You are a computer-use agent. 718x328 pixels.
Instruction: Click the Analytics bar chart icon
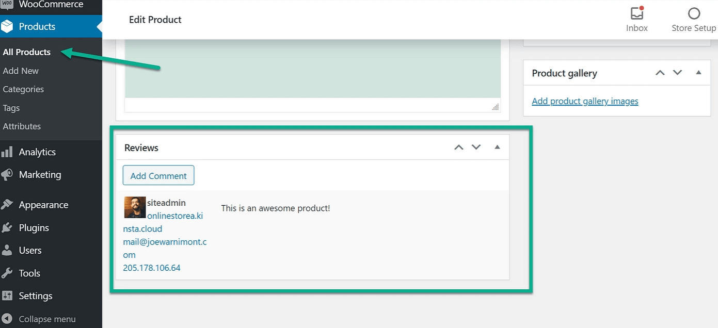click(7, 152)
